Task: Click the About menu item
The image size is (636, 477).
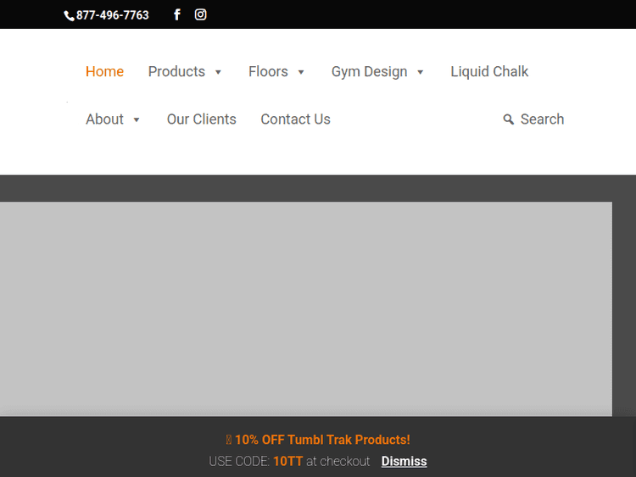Action: [x=104, y=119]
